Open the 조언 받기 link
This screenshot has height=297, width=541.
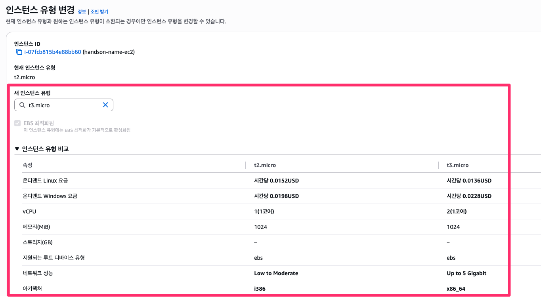pos(99,12)
